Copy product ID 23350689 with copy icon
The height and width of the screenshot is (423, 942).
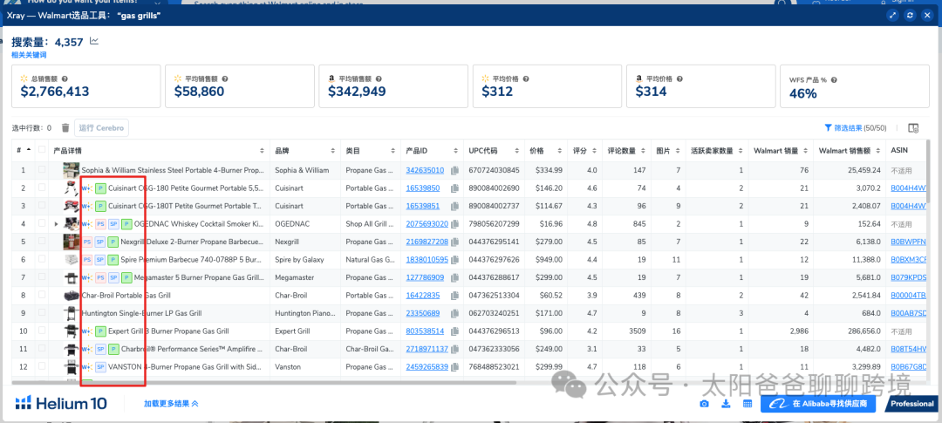click(x=456, y=313)
